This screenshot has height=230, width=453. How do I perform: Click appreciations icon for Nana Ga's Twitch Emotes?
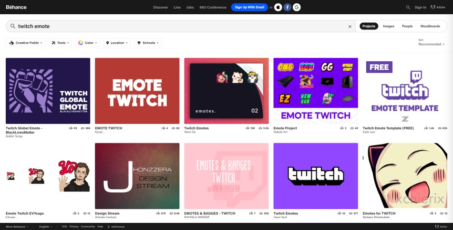pos(247,128)
